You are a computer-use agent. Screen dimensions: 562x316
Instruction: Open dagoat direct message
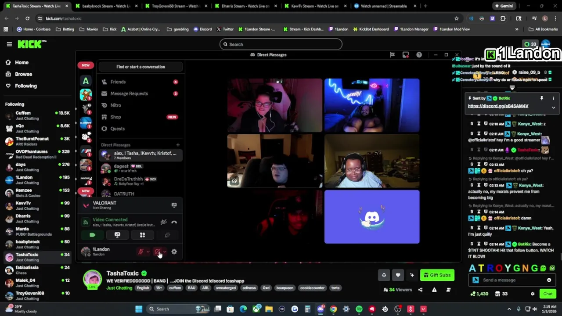tap(140, 168)
